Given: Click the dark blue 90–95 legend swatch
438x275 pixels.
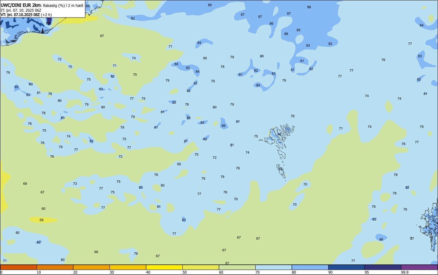Looking at the screenshot, I should click(346, 267).
